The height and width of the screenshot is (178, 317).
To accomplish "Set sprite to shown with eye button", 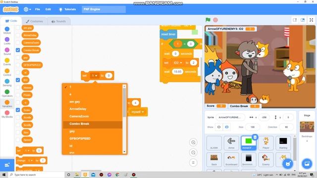I will click(219, 127).
